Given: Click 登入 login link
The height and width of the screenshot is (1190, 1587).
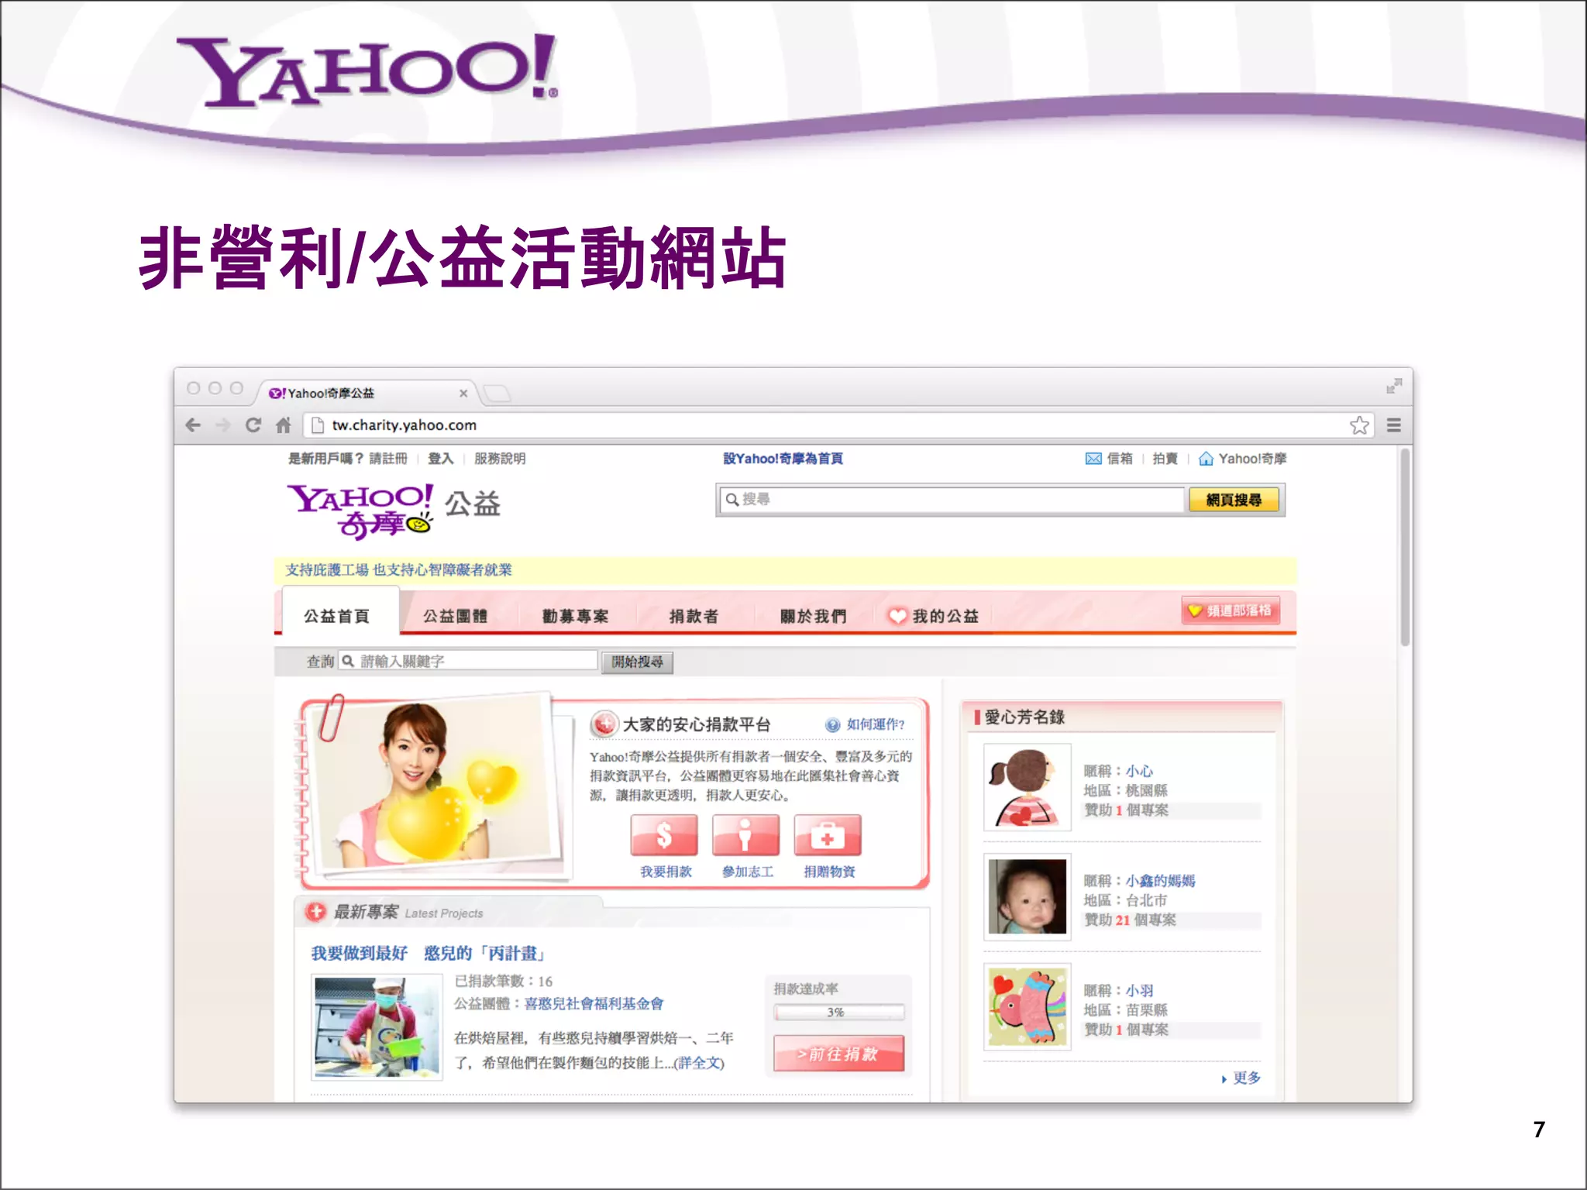Looking at the screenshot, I should pos(441,459).
